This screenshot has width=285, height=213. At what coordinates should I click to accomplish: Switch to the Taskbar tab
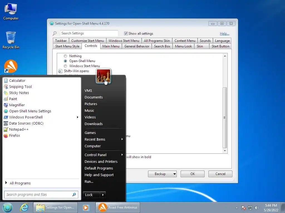tap(61, 41)
